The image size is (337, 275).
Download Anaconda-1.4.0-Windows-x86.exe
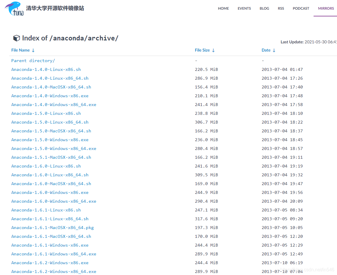pyautogui.click(x=50, y=96)
